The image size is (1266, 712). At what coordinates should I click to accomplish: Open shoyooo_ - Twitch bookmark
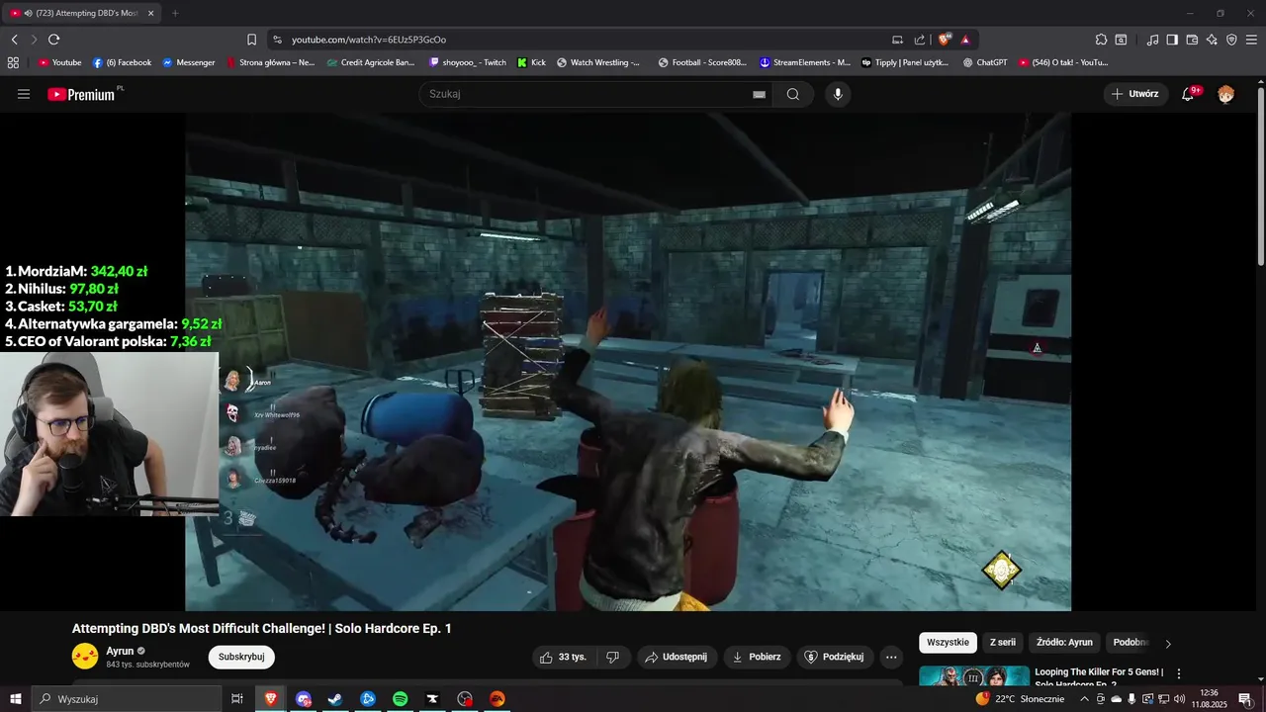click(468, 62)
